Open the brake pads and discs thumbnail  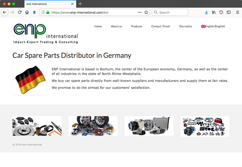coord(37,126)
